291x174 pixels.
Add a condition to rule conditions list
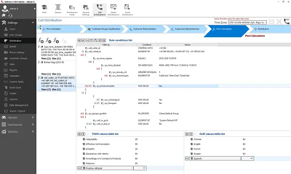click(x=79, y=40)
